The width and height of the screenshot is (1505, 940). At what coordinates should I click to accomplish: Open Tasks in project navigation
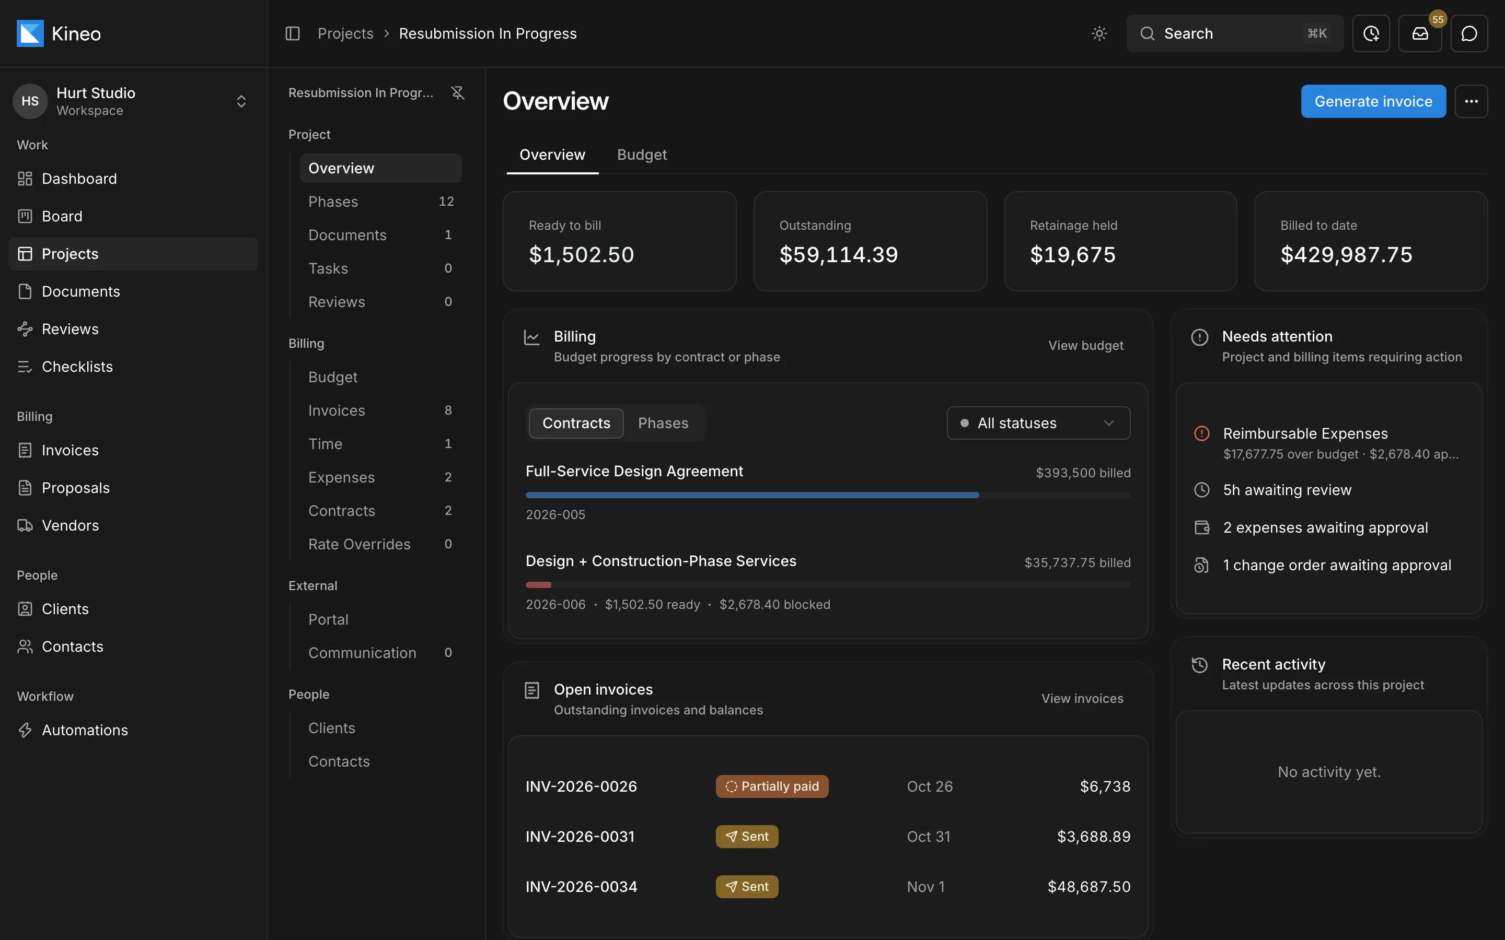click(x=380, y=268)
